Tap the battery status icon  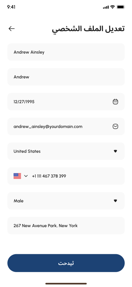tap(121, 7)
